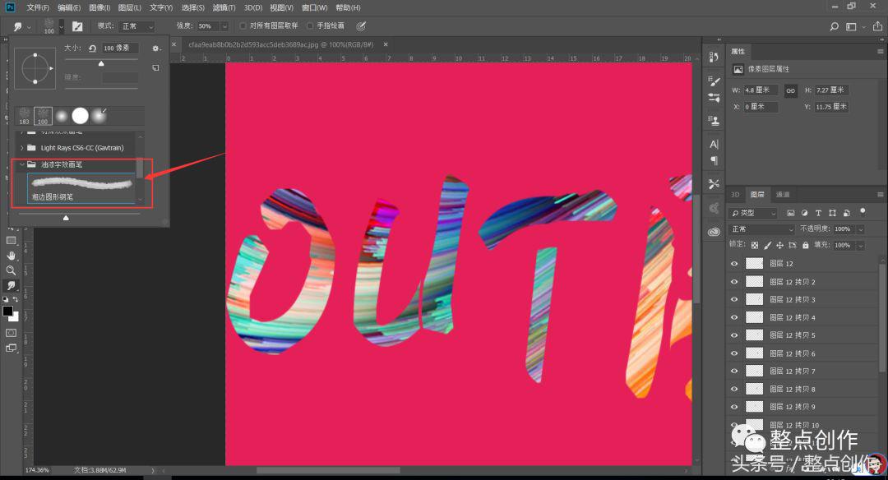Image resolution: width=888 pixels, height=480 pixels.
Task: Click the foreground black color swatch
Action: pyautogui.click(x=7, y=312)
